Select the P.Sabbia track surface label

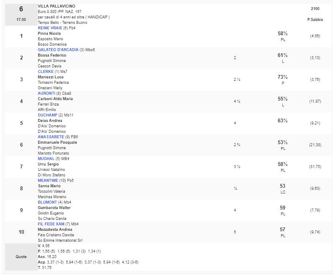pyautogui.click(x=315, y=19)
